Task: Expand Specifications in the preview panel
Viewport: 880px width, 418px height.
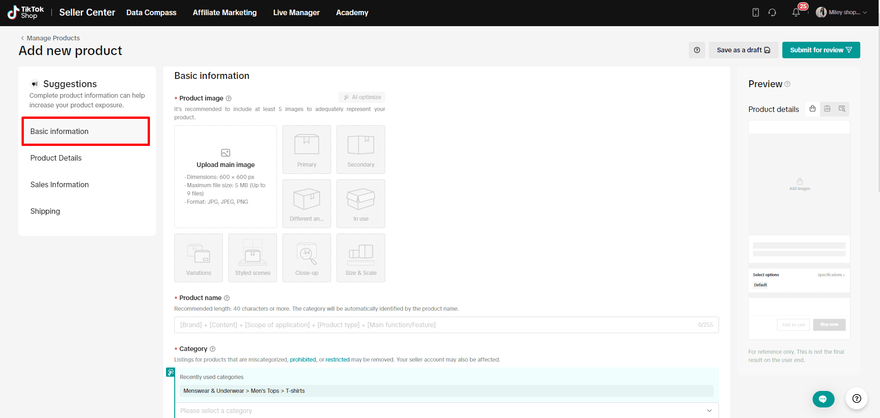Action: [830, 275]
